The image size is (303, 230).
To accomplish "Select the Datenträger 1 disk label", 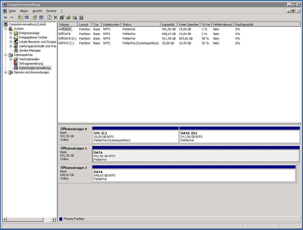I will (x=75, y=154).
